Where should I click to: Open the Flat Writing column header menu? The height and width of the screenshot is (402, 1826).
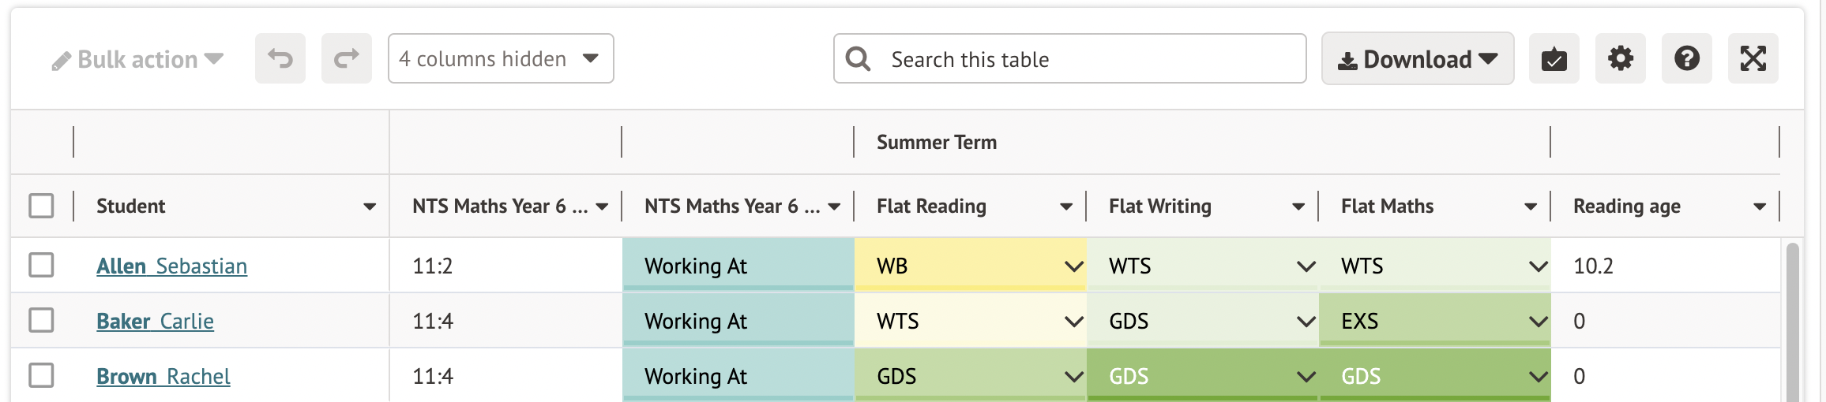tap(1298, 207)
